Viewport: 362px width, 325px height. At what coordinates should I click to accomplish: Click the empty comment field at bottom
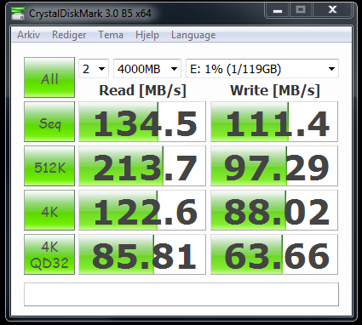tap(181, 294)
